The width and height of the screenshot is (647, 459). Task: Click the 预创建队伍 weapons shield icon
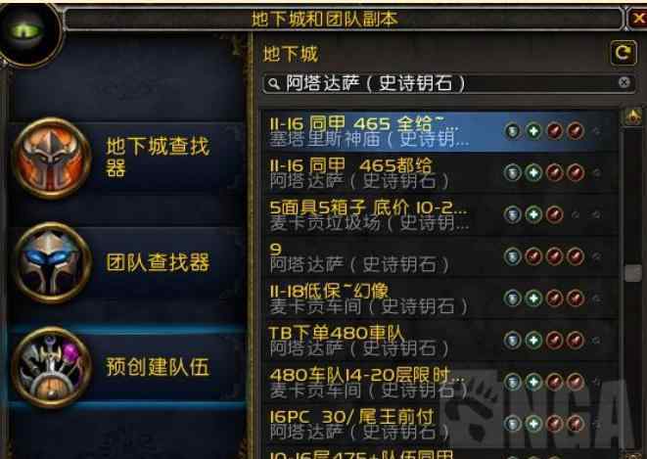(x=52, y=367)
